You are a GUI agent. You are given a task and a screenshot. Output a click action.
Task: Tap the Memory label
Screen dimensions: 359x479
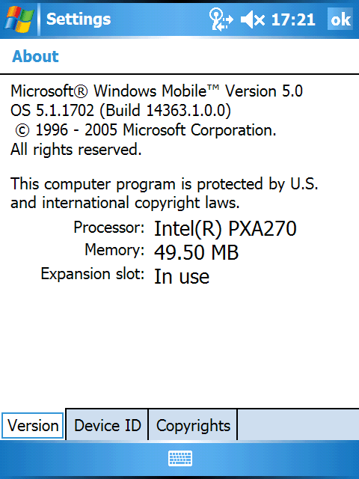(114, 250)
